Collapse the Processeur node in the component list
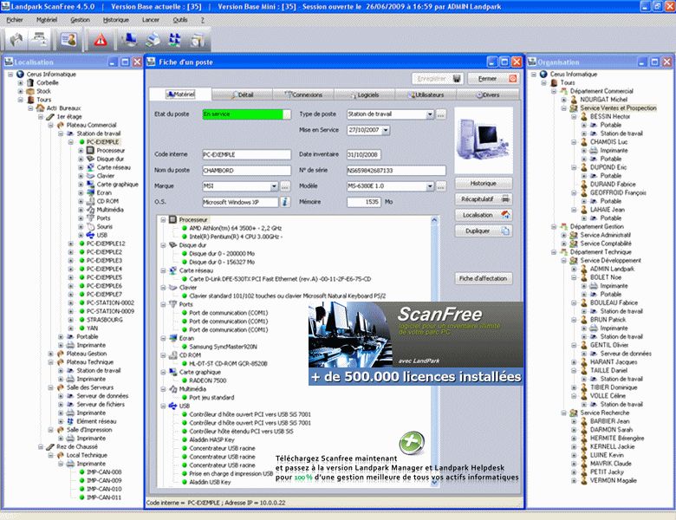Image resolution: width=676 pixels, height=520 pixels. (164, 220)
